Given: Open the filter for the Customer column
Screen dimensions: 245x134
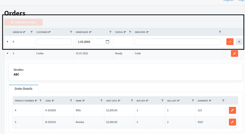Looking at the screenshot, I should pos(71,32).
